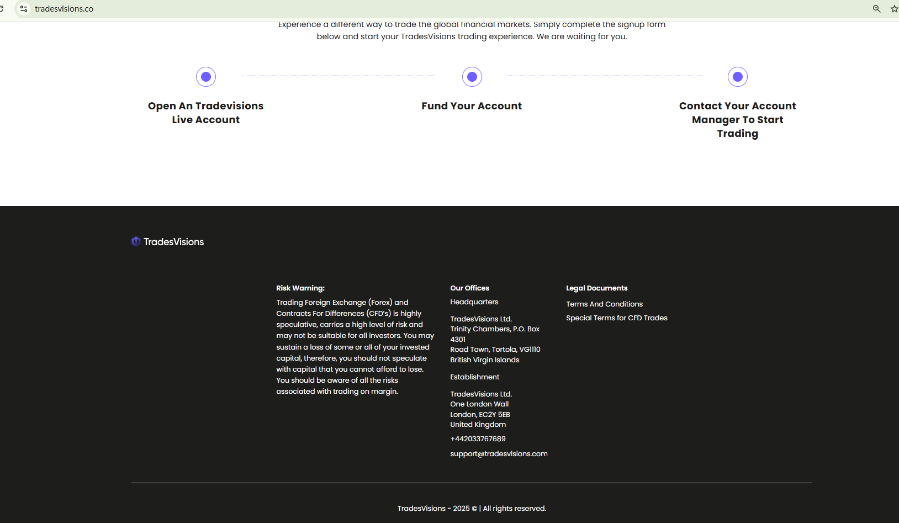Click the site info icon in the address bar
899x523 pixels.
point(24,9)
